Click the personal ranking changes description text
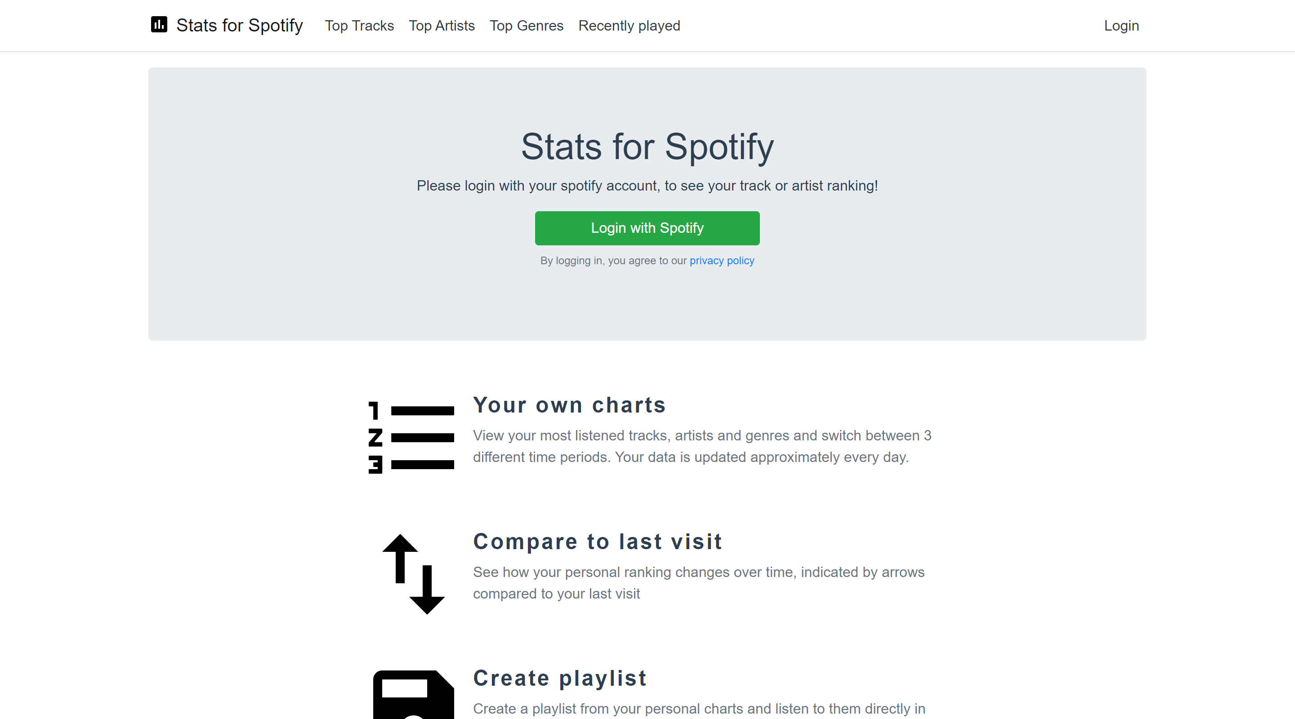Screen dimensions: 1295x719 698,583
